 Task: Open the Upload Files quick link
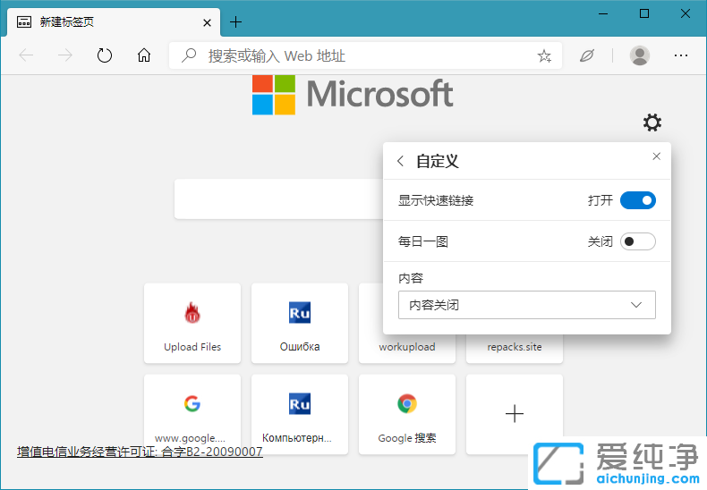[x=192, y=323]
